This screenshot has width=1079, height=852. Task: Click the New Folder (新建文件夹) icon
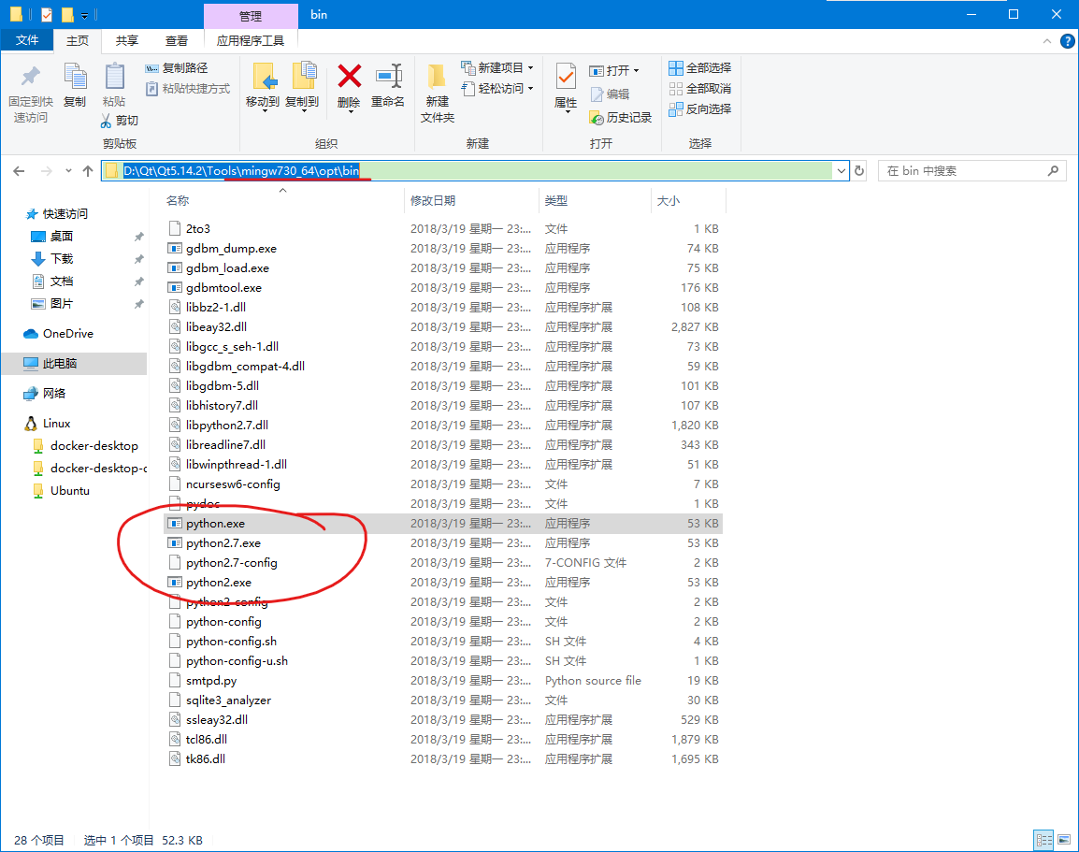click(437, 77)
